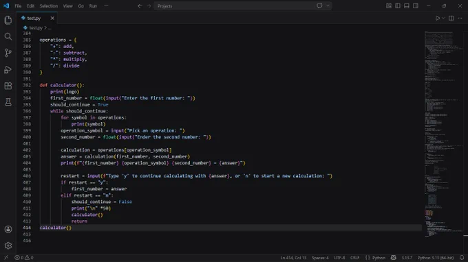Image resolution: width=468 pixels, height=262 pixels.
Task: Click the def calculator(): line
Action: (x=62, y=85)
